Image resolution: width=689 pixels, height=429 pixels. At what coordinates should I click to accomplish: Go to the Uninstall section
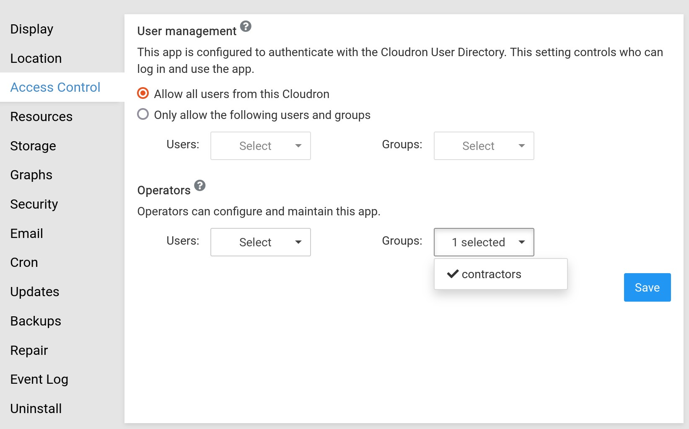click(x=36, y=408)
